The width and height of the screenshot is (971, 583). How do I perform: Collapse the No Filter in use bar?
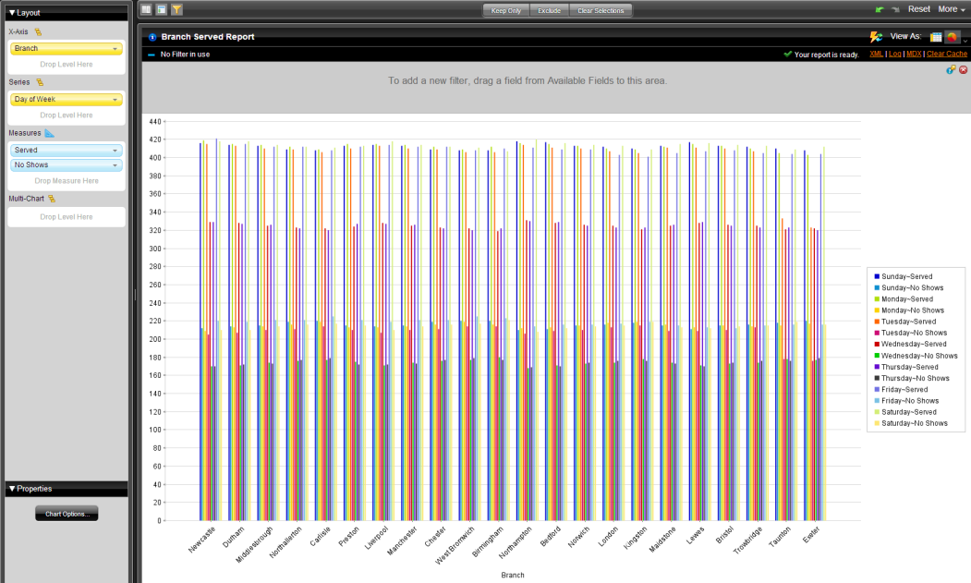pos(150,55)
